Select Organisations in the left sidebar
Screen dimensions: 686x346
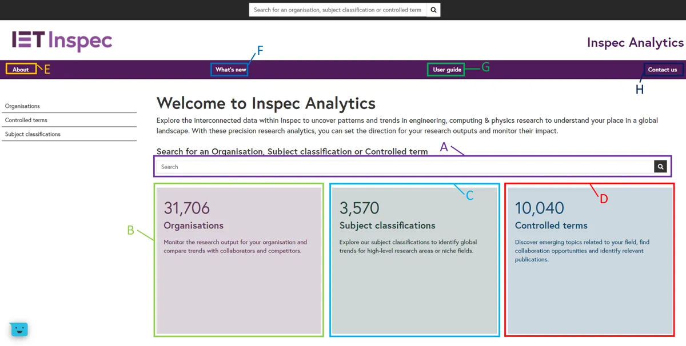[22, 106]
